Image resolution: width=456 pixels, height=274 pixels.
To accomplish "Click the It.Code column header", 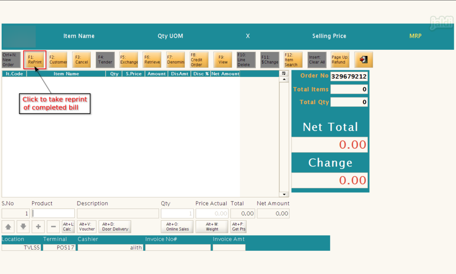I will coord(14,74).
